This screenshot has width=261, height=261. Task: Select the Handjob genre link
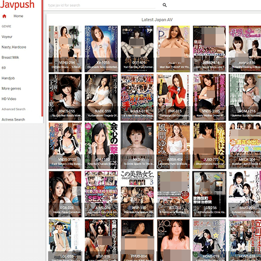pos(8,78)
